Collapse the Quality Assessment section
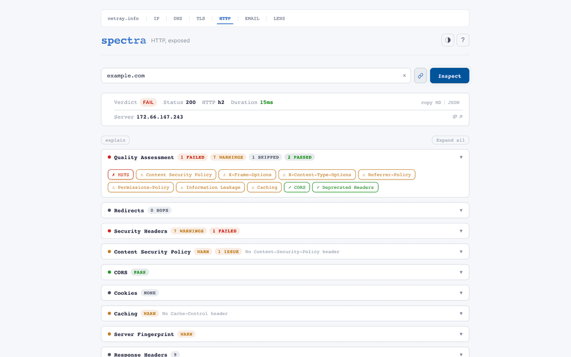This screenshot has height=357, width=571. point(461,157)
